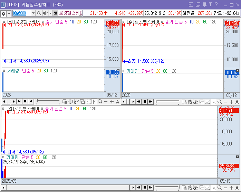Stop playback in monthly chart toolbar
Image resolution: width=241 pixels, height=192 pixels.
(25, 101)
